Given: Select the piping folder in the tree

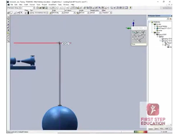Looking at the screenshot, I should pos(158,33).
